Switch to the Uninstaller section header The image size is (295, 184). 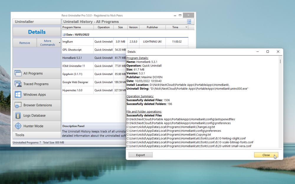pyautogui.click(x=24, y=21)
